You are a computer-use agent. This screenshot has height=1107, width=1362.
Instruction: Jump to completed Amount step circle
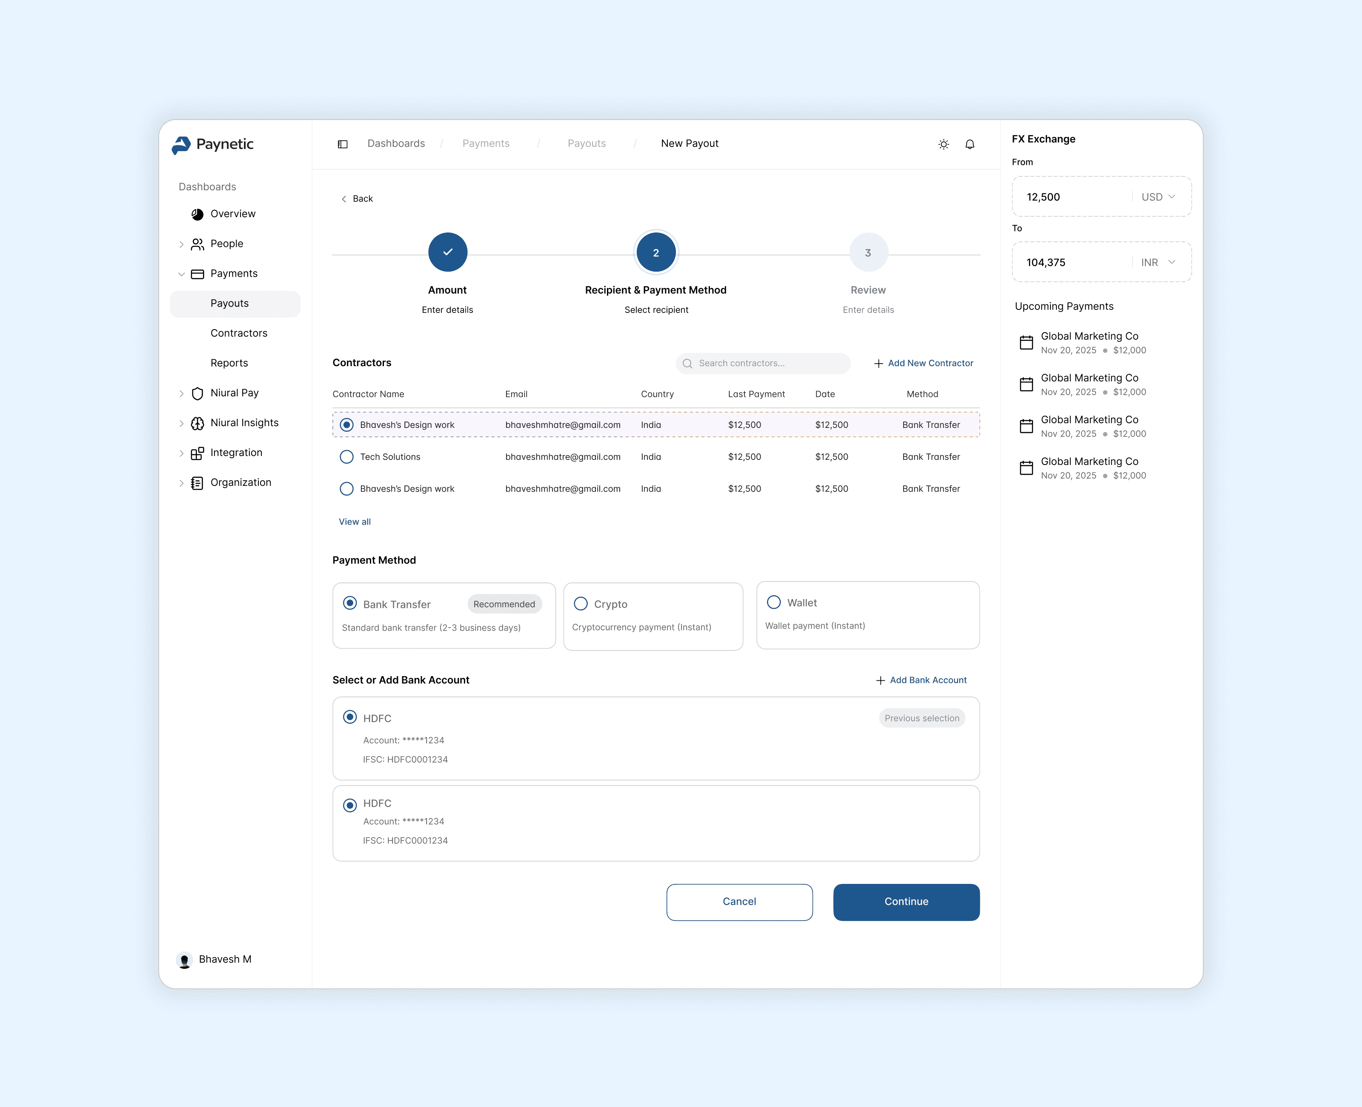(447, 252)
